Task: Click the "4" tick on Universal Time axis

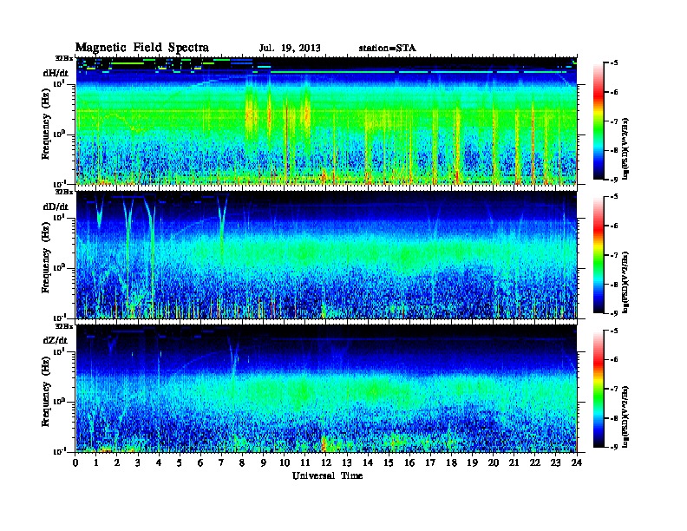Action: click(159, 462)
